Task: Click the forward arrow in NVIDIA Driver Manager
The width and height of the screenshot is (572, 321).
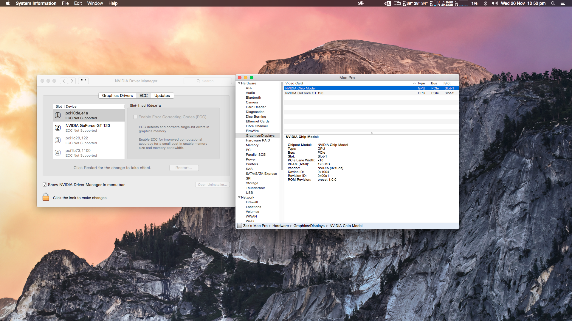Action: tap(72, 81)
